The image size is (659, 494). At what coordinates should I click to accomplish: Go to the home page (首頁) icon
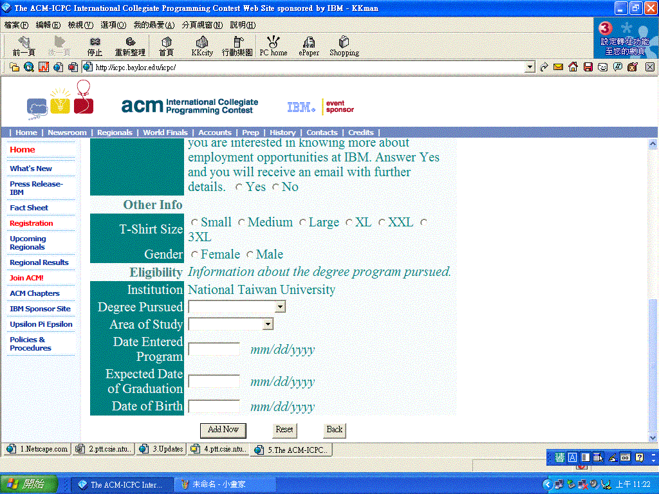click(166, 46)
